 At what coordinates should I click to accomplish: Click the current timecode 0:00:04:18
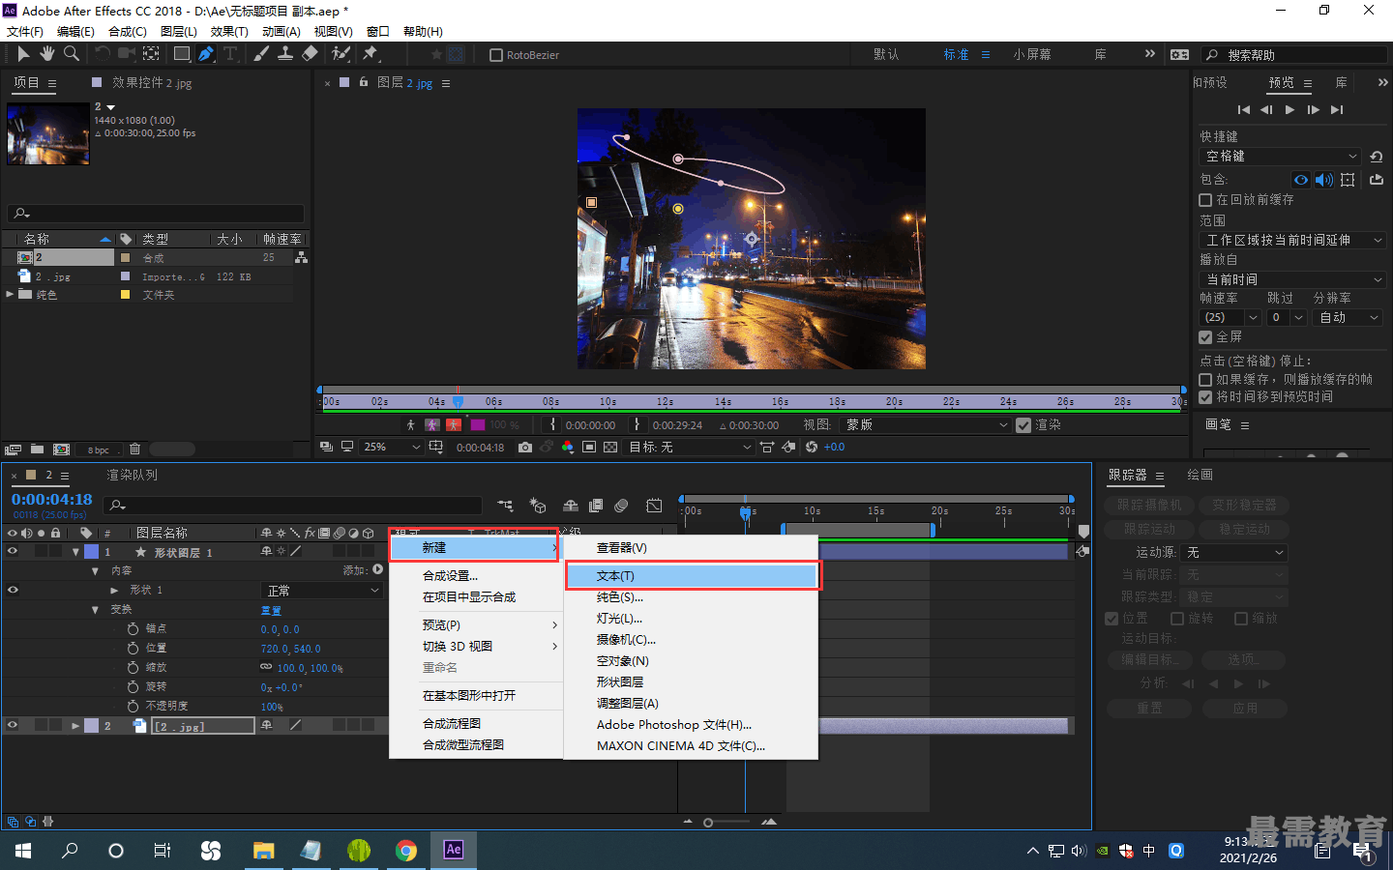click(x=52, y=500)
